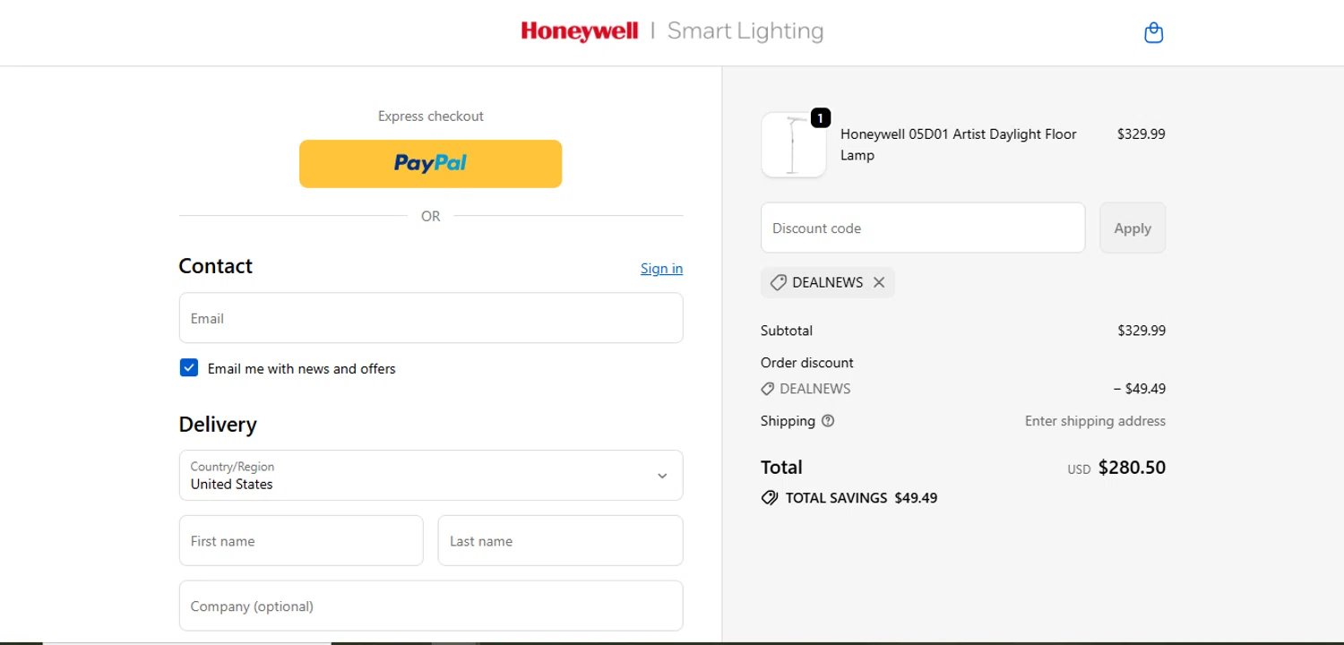Screen dimensions: 1344x645
Task: Click the Delivery heading
Action: tap(218, 425)
